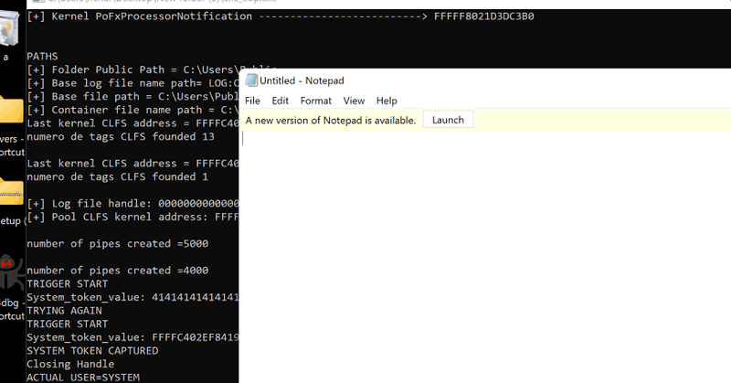The height and width of the screenshot is (383, 731).
Task: Open the View menu in Notepad
Action: tap(354, 101)
